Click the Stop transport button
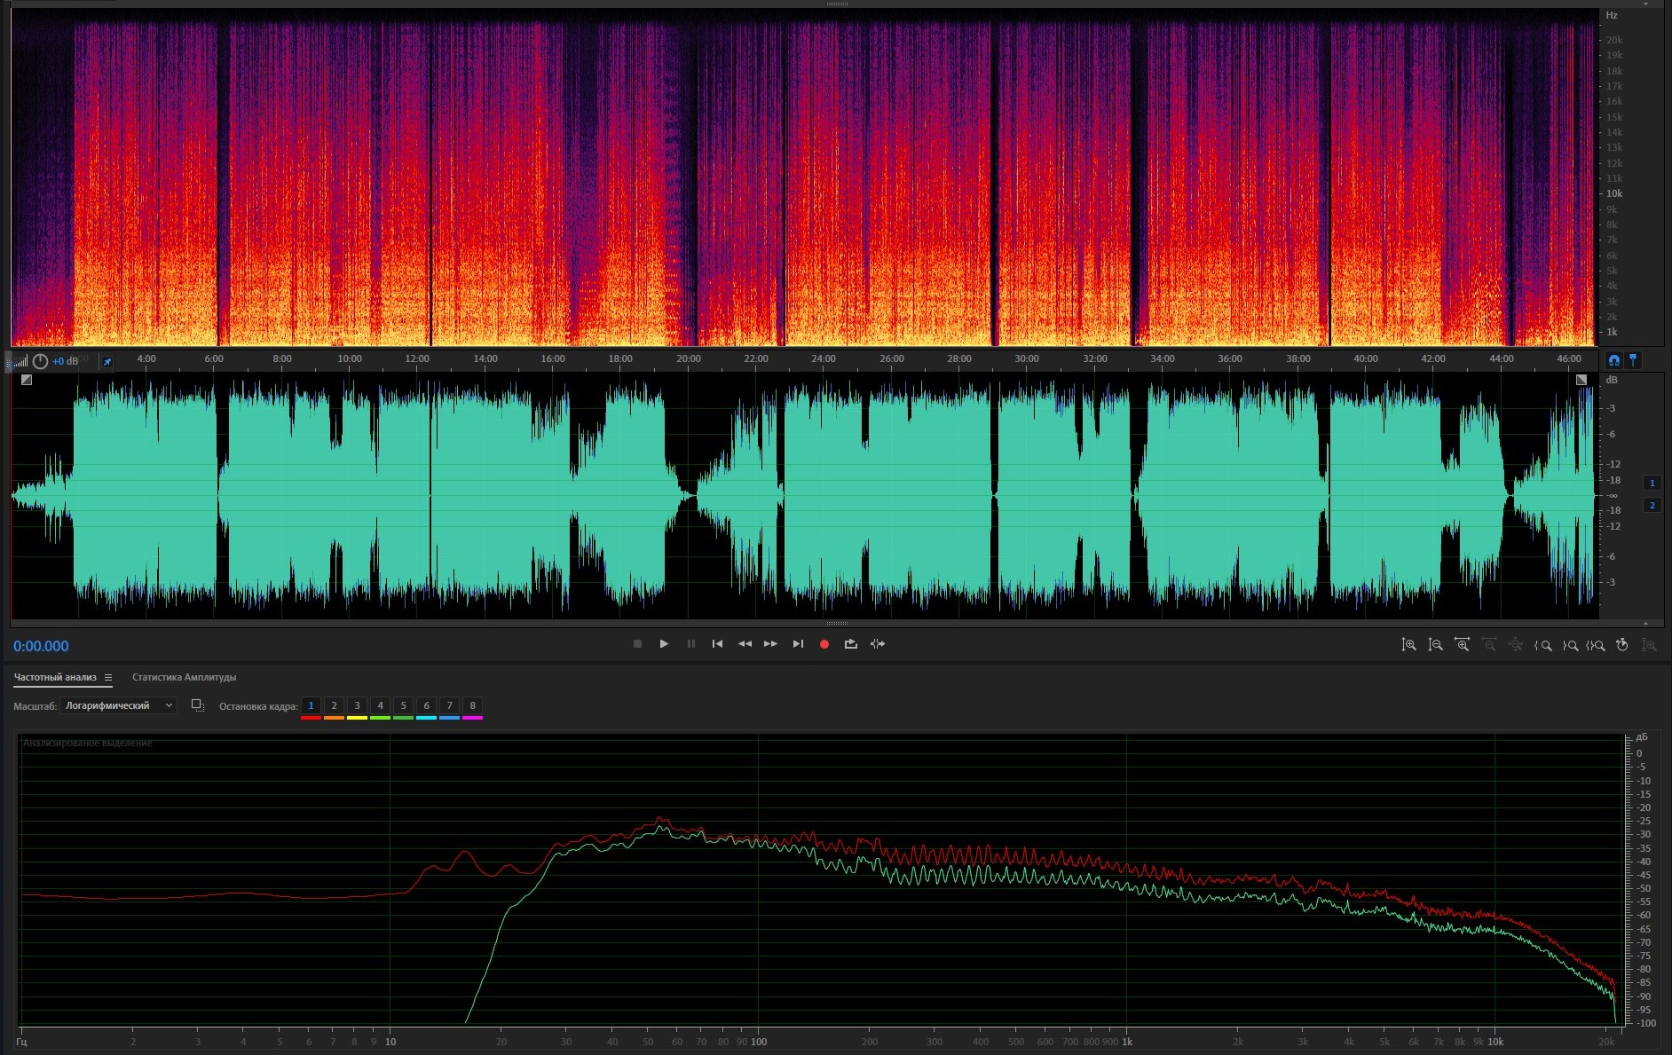Screen dimensions: 1672x1055 pos(637,644)
